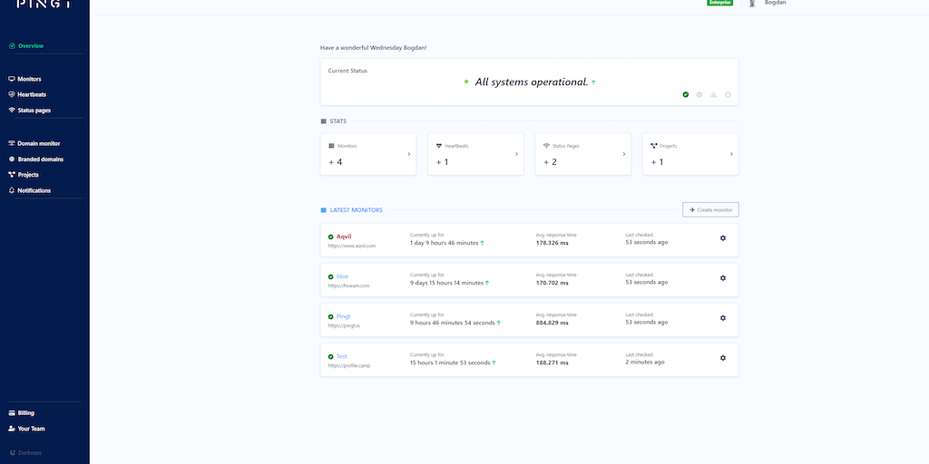Viewport: 929px width, 464px height.
Task: Open Billing in the sidebar
Action: 25,412
